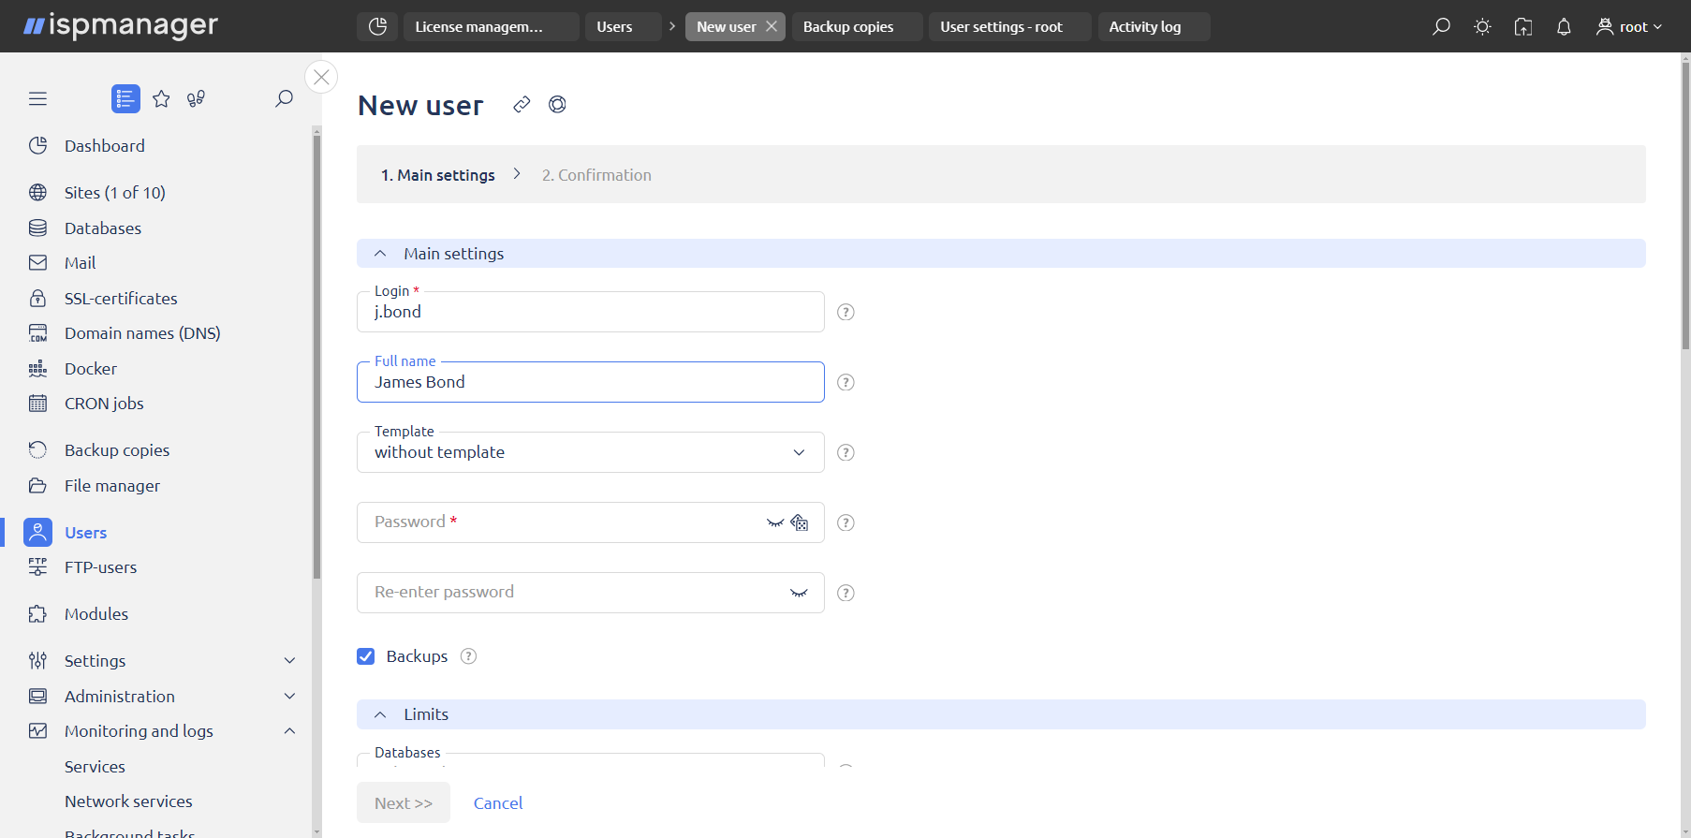Reveal text in Re-enter password field

[799, 593]
